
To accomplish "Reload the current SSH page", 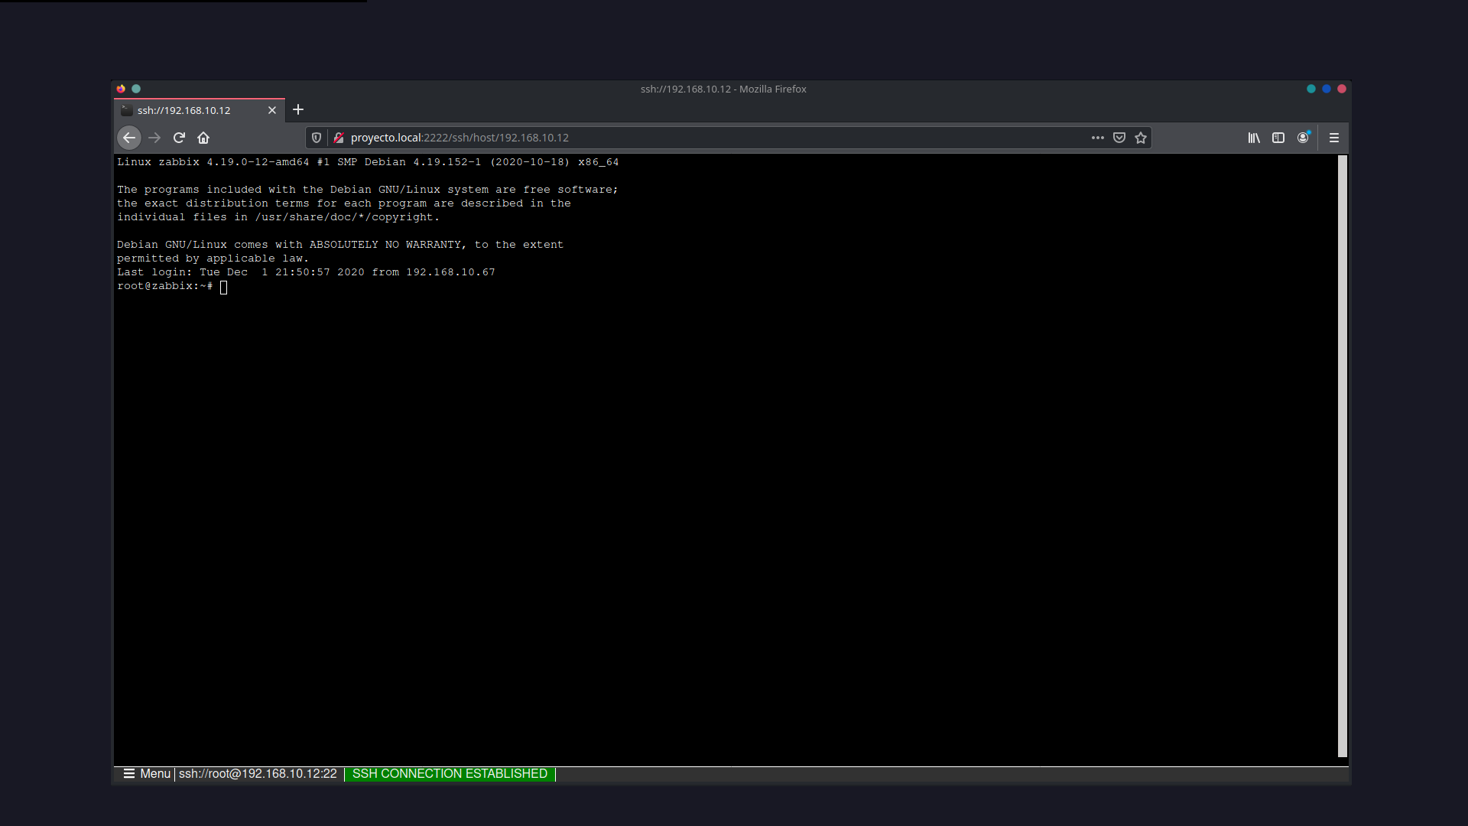I will click(x=178, y=138).
